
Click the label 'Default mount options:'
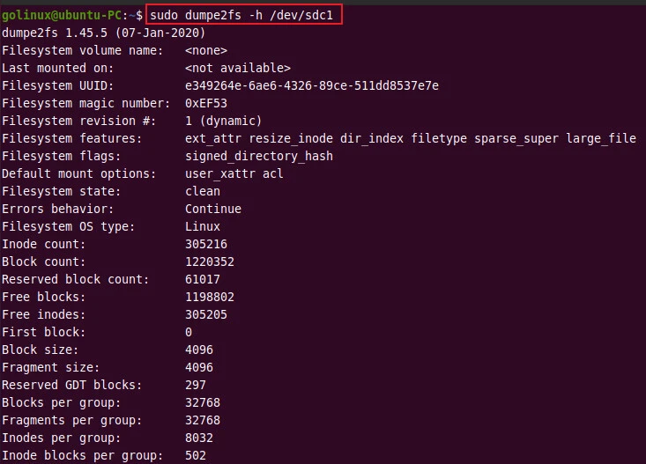coord(78,173)
